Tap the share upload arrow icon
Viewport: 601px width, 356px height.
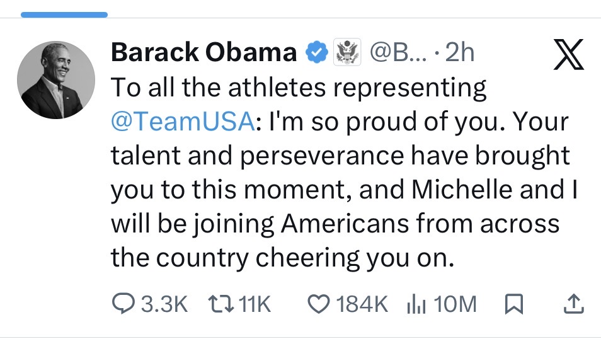coord(572,305)
